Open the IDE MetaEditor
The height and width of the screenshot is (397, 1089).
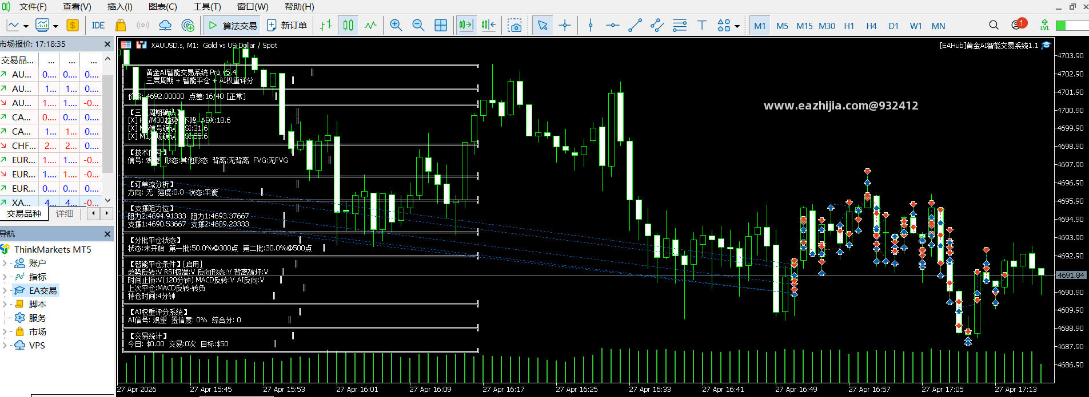tap(98, 25)
